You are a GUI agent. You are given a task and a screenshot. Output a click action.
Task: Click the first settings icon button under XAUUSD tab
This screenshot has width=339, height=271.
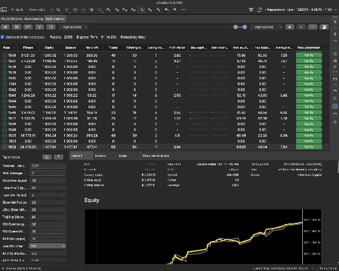[5, 27]
